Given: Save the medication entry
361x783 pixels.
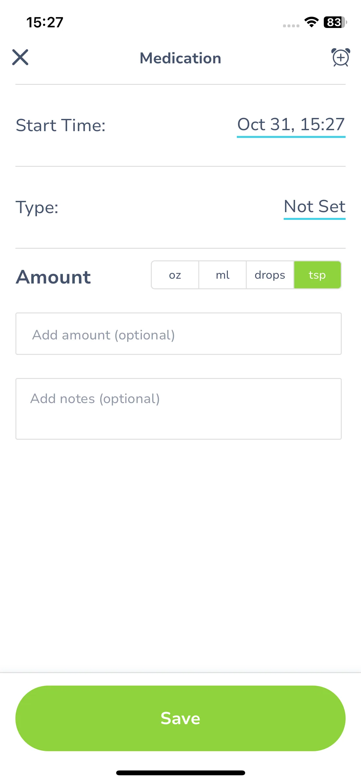Looking at the screenshot, I should pos(180,718).
